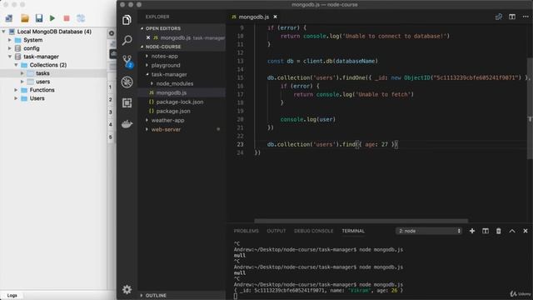Open the Explorer view in activity bar
This screenshot has height=300, width=533.
click(127, 20)
